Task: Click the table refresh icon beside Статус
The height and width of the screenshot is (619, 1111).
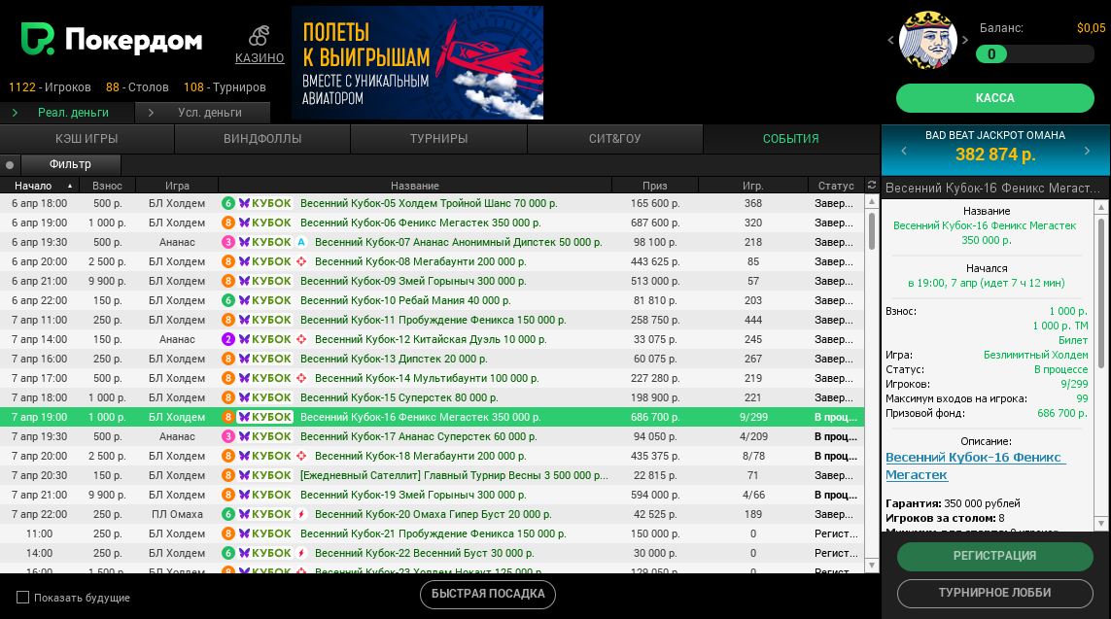Action: (x=872, y=186)
